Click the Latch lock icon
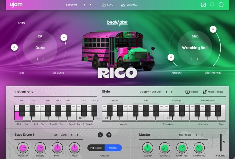Viewport: 235px width, 159px height. (x=187, y=92)
